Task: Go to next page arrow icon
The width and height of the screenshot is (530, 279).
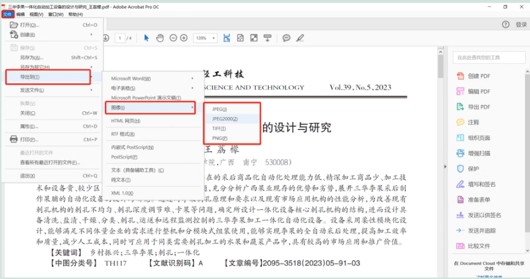Action: coord(106,38)
